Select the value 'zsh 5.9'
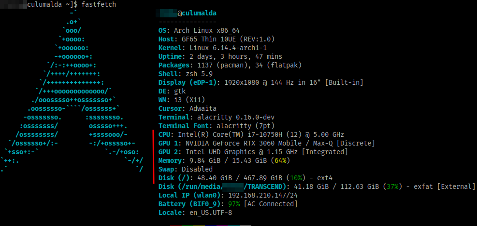 (x=199, y=74)
